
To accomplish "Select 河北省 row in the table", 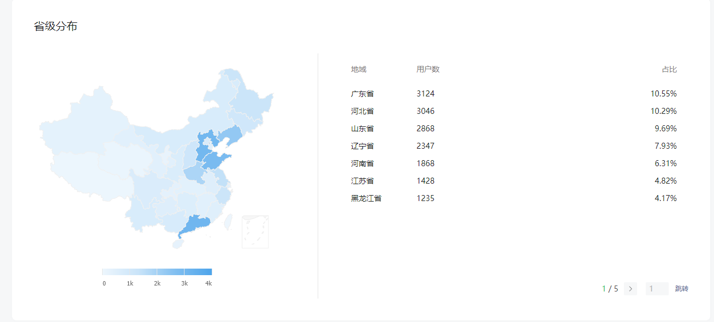I will pos(514,111).
